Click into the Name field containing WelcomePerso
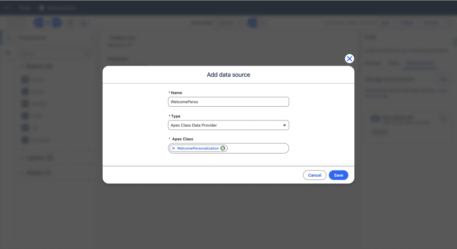Viewport: 457px width, 249px height. pos(228,102)
